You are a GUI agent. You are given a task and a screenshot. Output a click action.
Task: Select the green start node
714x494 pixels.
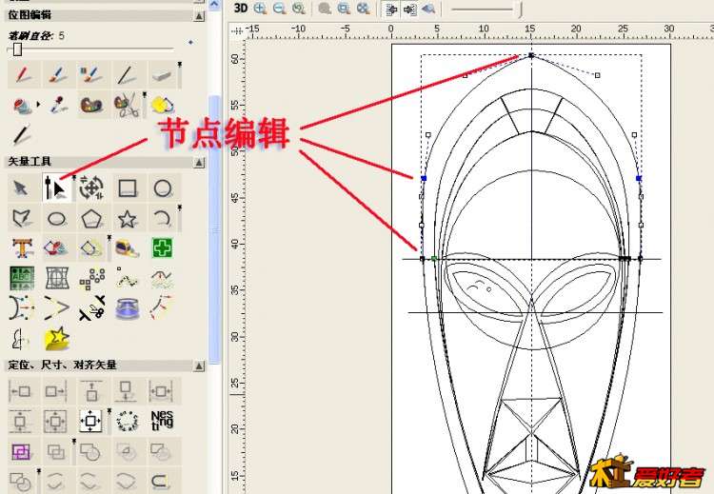click(434, 259)
